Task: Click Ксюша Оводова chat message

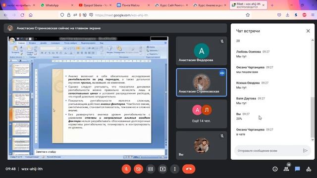Action: (241, 88)
